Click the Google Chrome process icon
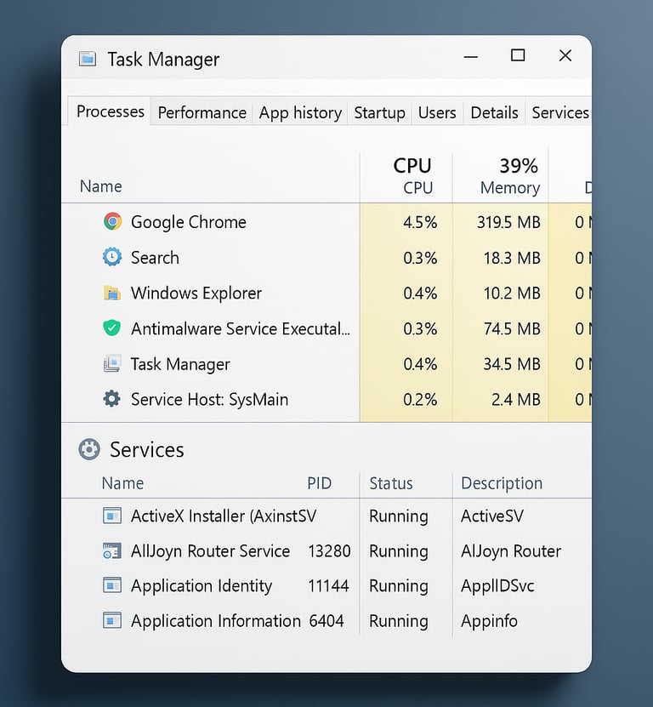 (112, 221)
